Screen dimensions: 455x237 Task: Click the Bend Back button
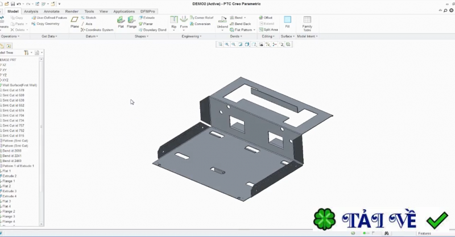click(x=242, y=24)
